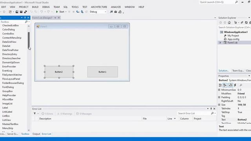
Task: Click the Categorized view icon in Properties
Action: pyautogui.click(x=220, y=85)
